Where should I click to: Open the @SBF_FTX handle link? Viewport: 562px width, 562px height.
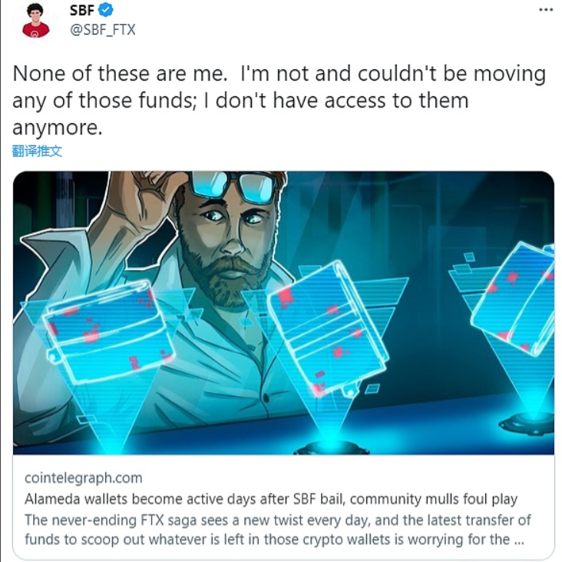coord(103,29)
